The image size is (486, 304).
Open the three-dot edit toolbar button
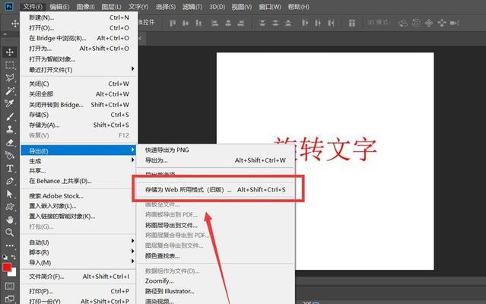(10, 245)
